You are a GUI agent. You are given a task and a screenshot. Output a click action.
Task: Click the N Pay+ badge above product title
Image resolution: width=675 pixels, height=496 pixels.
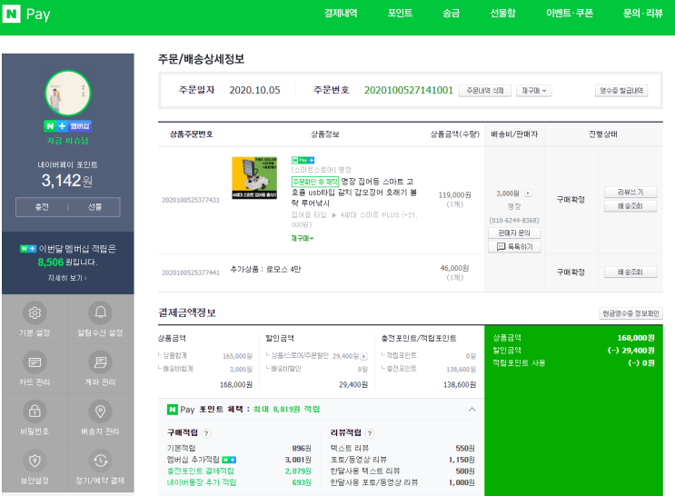pyautogui.click(x=303, y=160)
